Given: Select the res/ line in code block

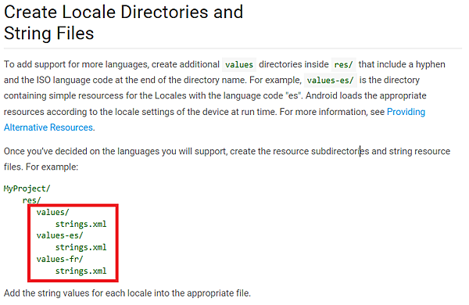Looking at the screenshot, I should [31, 200].
